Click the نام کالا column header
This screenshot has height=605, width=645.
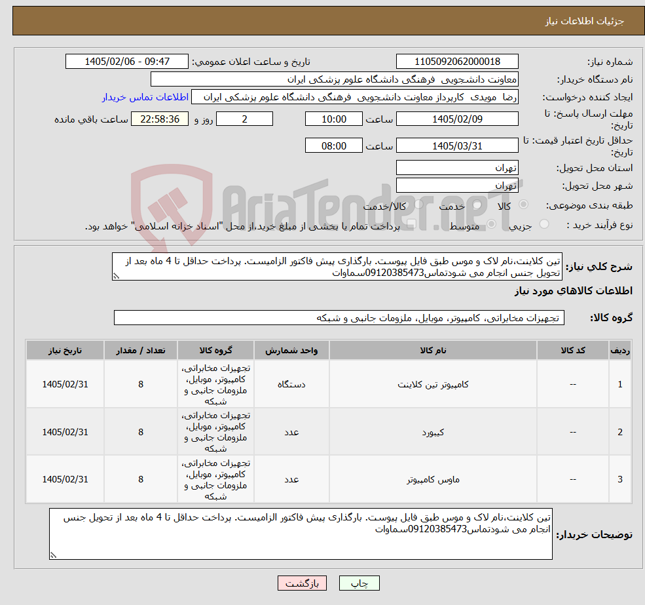pos(433,350)
